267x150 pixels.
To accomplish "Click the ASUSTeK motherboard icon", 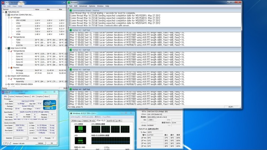I will [9, 15].
